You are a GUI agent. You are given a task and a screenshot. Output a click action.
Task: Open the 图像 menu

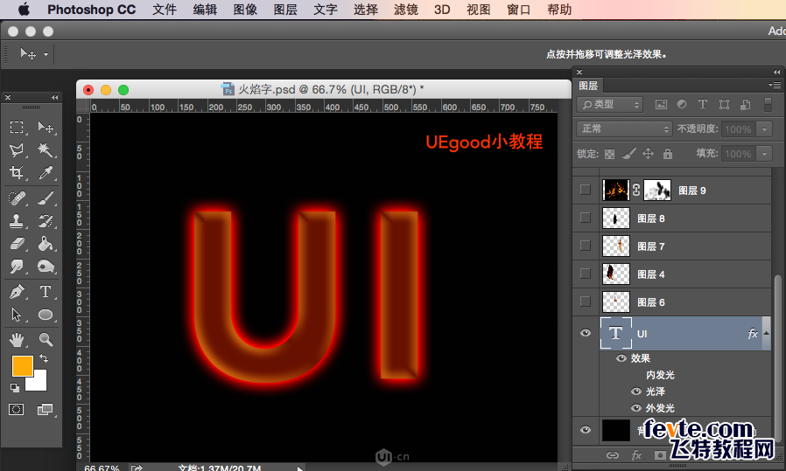[245, 10]
